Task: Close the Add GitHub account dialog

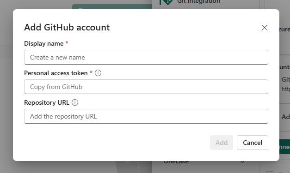Action: point(265,28)
